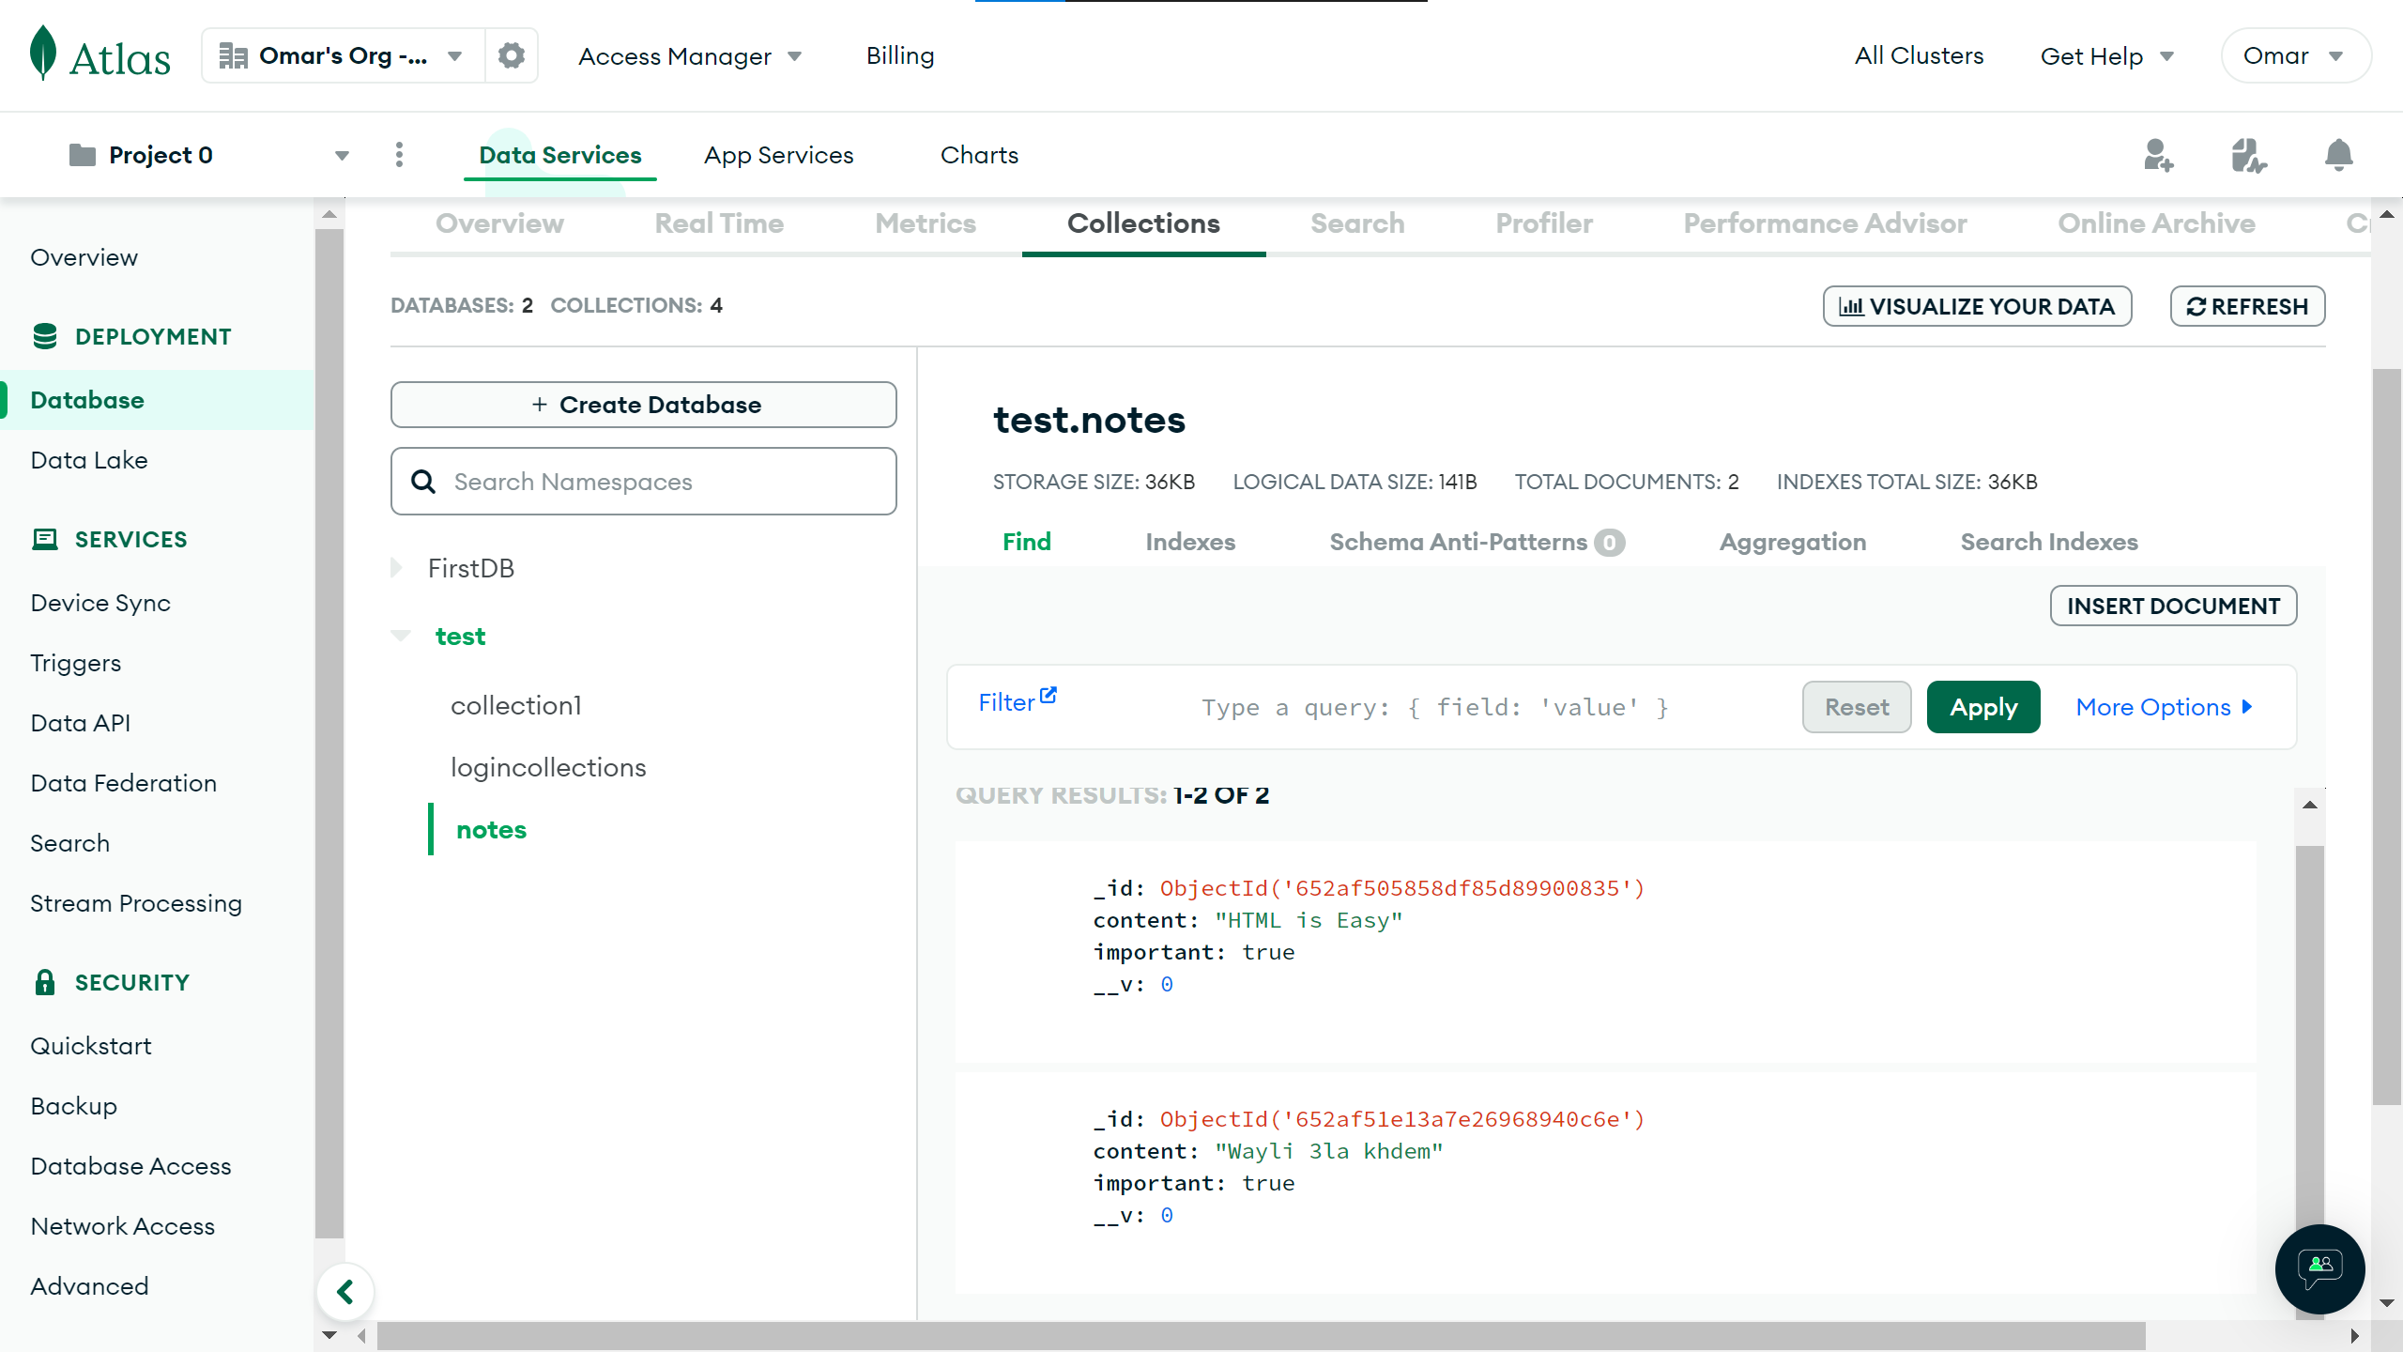Collapse sidebar with green chevron button

[x=345, y=1292]
